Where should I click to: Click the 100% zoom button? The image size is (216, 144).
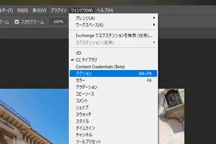[x=58, y=22]
